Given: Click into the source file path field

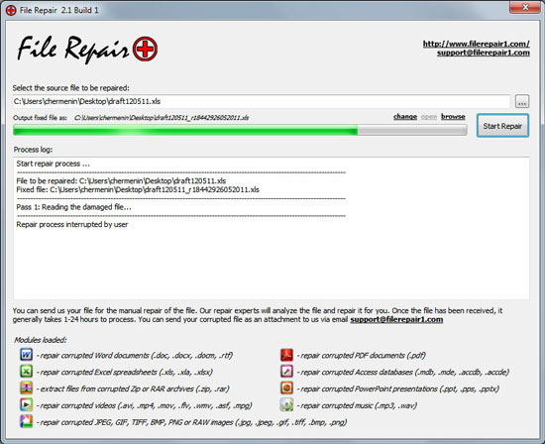Looking at the screenshot, I should coord(262,101).
